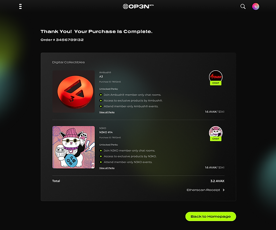
Task: View all Perks for N3KO #14
Action: tap(107, 168)
